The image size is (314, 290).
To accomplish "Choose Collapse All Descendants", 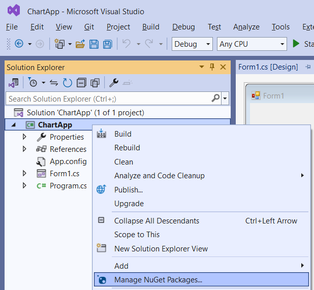I will point(201,221).
